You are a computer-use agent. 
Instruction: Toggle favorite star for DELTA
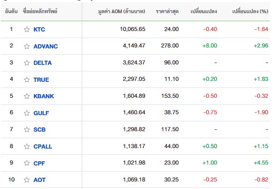27,63
